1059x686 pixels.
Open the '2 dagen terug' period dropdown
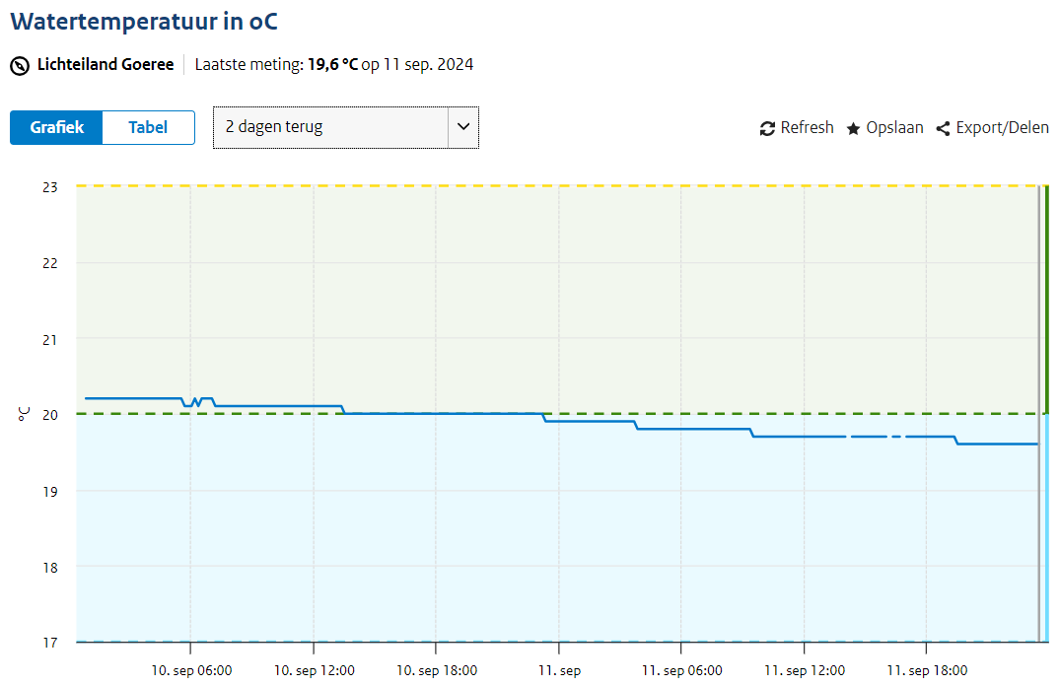[x=330, y=127]
